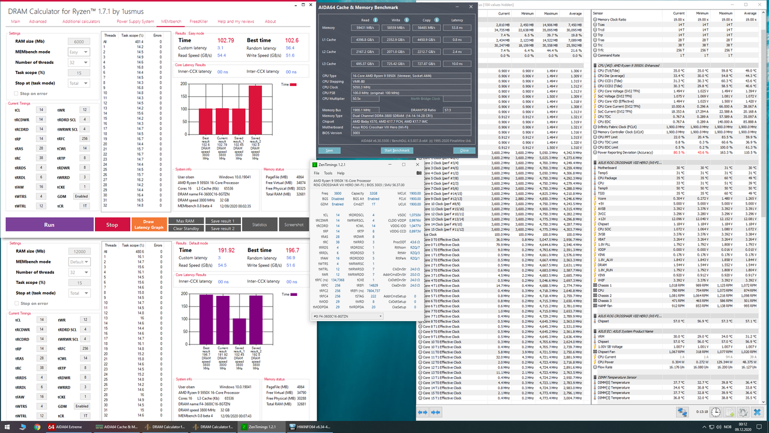Image resolution: width=769 pixels, height=433 pixels.
Task: Click HWiNFO clock reset timer icon
Action: coord(716,412)
